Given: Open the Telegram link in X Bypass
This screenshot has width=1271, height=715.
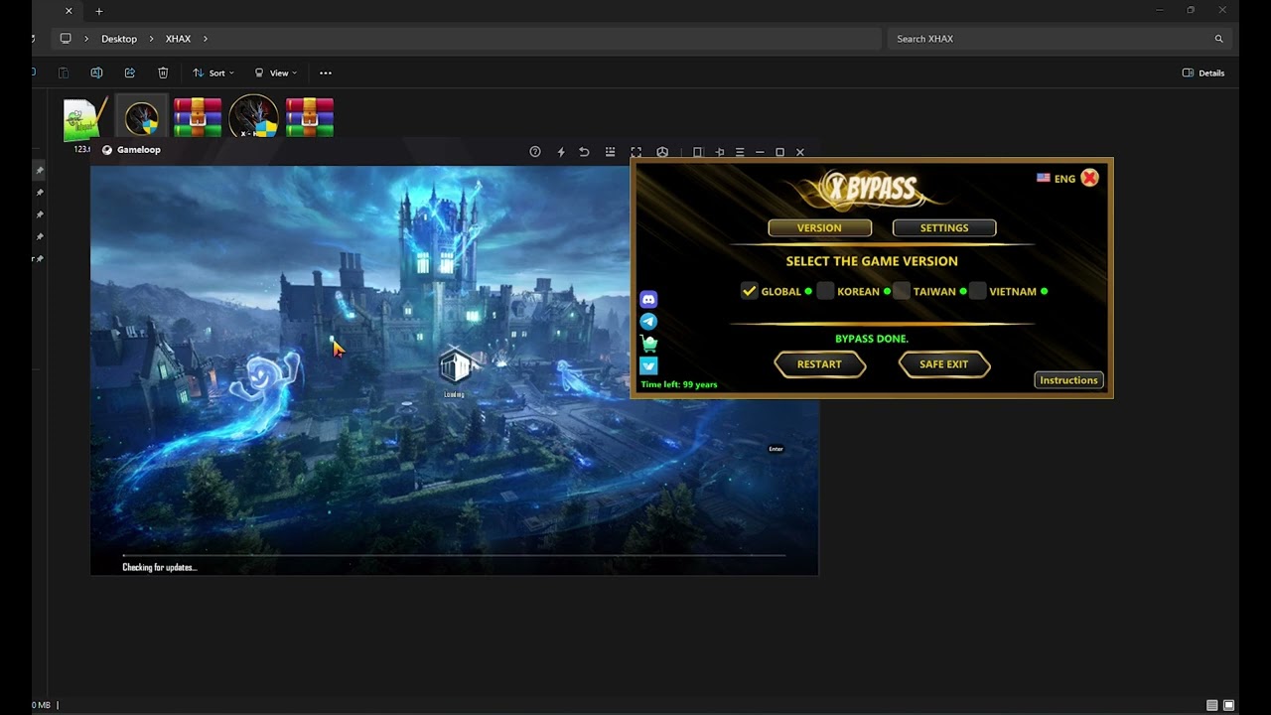Looking at the screenshot, I should pos(648,322).
